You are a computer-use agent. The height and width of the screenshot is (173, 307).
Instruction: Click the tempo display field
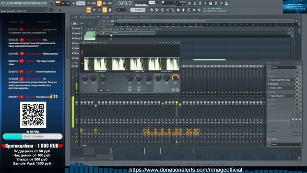[81, 3]
